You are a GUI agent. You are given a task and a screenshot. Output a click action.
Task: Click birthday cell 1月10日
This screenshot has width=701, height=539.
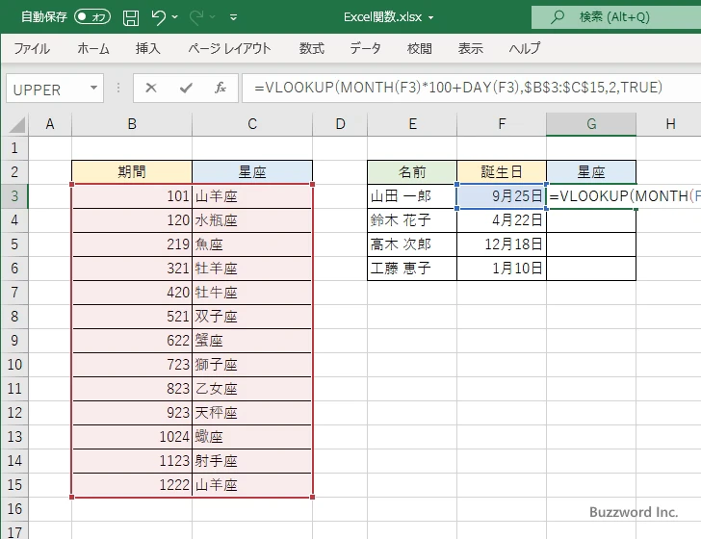coord(502,269)
